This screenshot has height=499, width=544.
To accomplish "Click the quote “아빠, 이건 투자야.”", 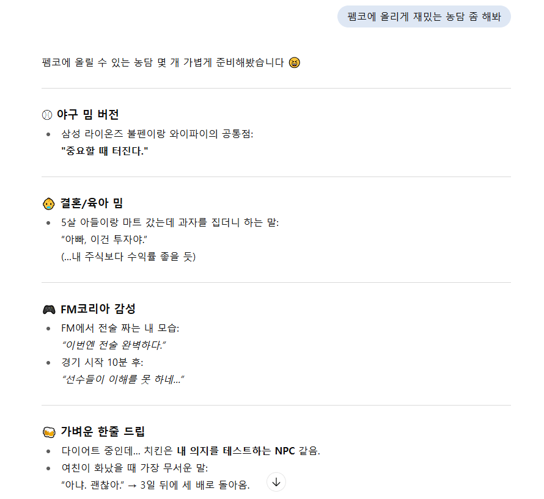I will coord(104,239).
